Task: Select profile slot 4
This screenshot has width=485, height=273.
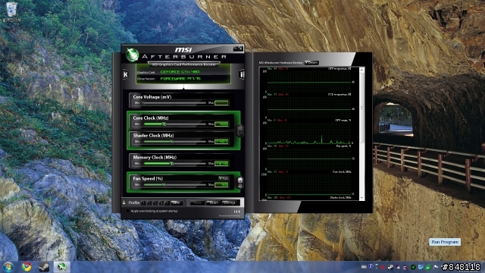Action: pyautogui.click(x=161, y=203)
